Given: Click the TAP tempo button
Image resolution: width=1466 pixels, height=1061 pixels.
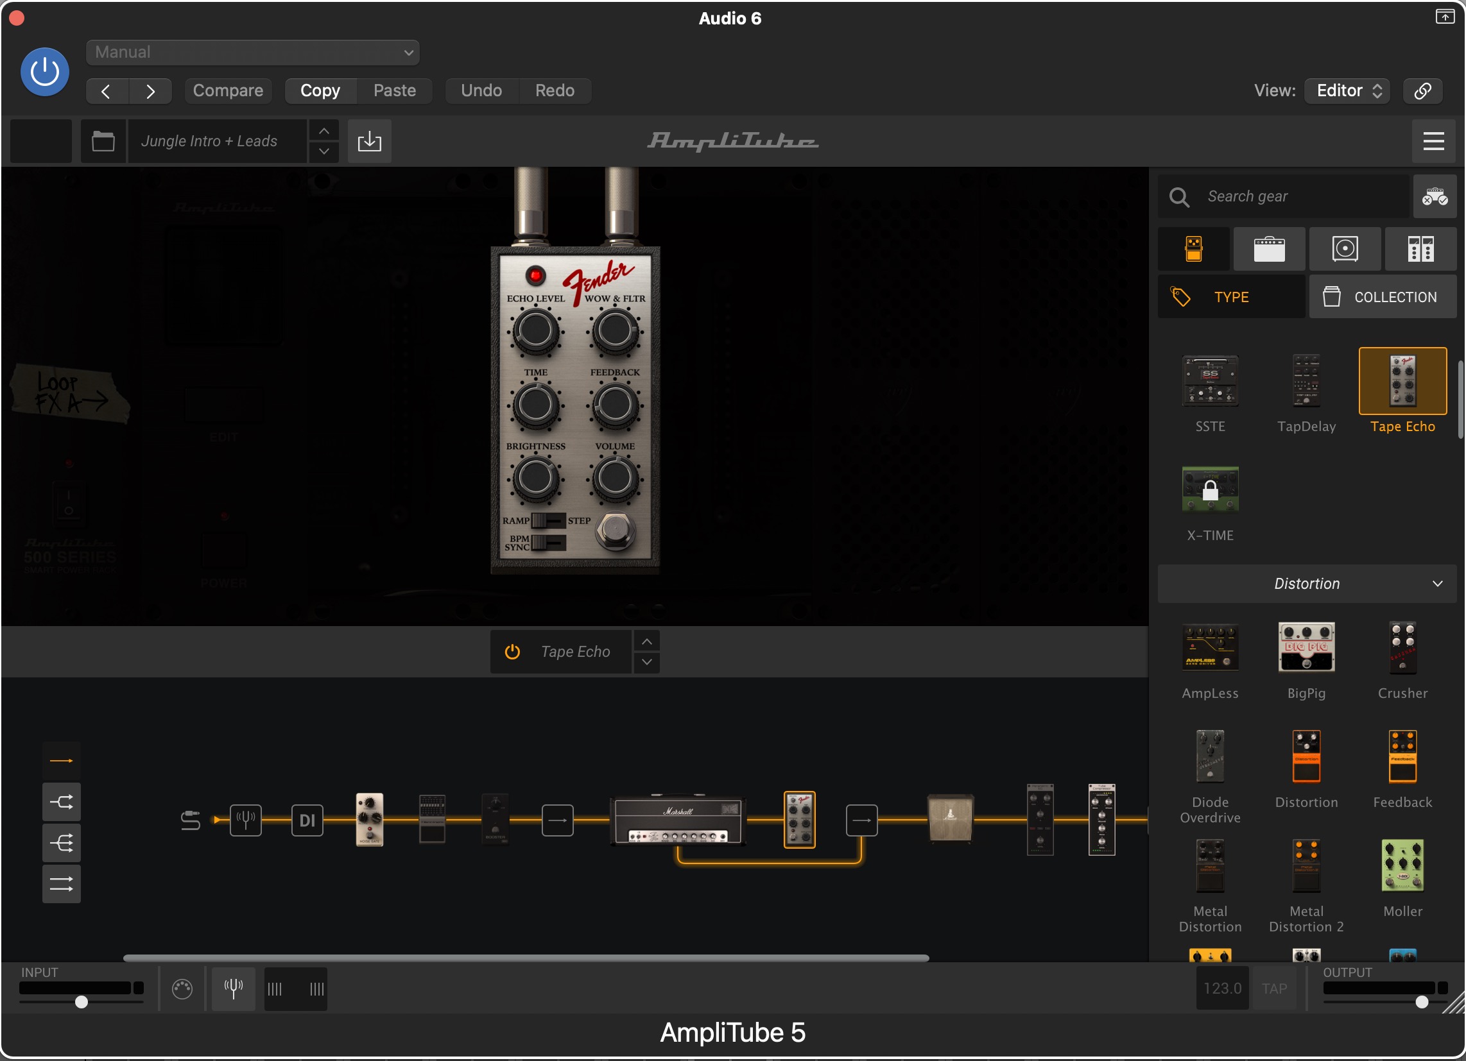Looking at the screenshot, I should (1274, 989).
